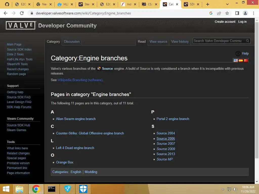The image size is (259, 194).
Task: Select the Category tab
Action: coord(53,42)
